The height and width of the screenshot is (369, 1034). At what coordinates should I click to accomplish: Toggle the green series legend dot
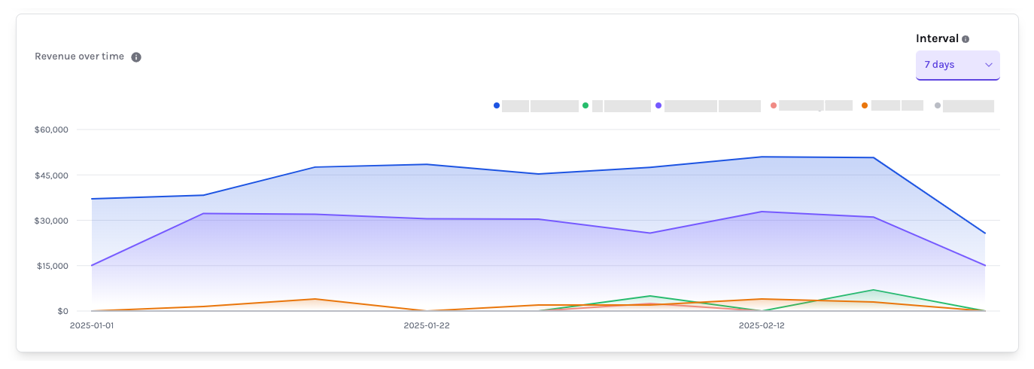[x=585, y=105]
